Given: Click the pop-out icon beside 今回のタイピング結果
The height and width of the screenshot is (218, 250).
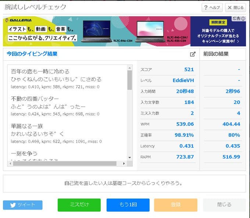Looking at the screenshot, I should pos(192,54).
